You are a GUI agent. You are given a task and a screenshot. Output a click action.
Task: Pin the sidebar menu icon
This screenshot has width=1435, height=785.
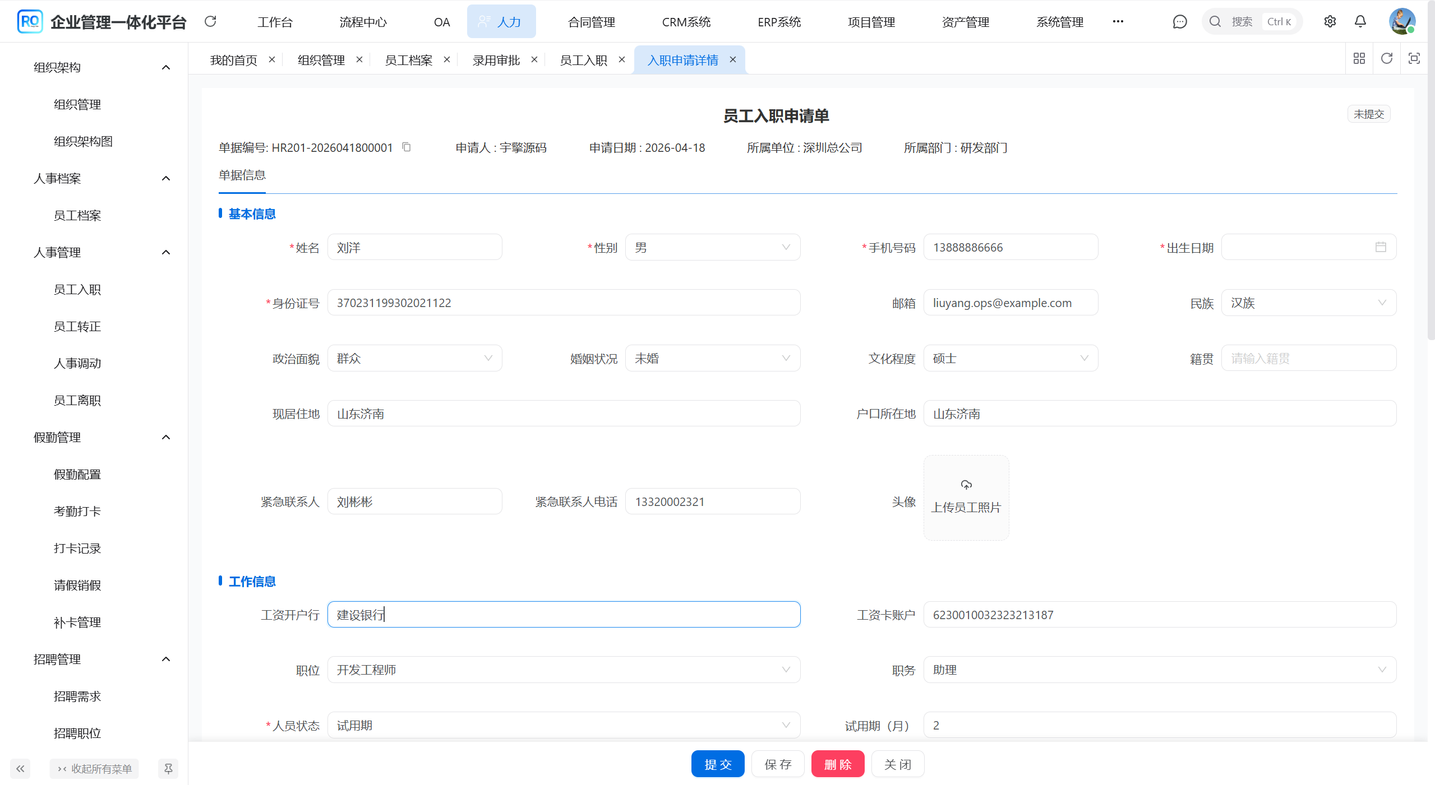coord(168,768)
